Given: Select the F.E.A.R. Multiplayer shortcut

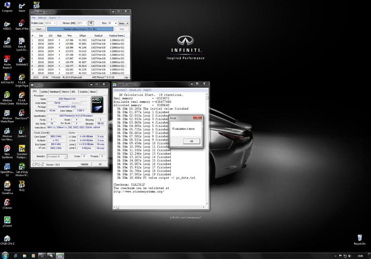Looking at the screenshot, I should click(22, 98).
